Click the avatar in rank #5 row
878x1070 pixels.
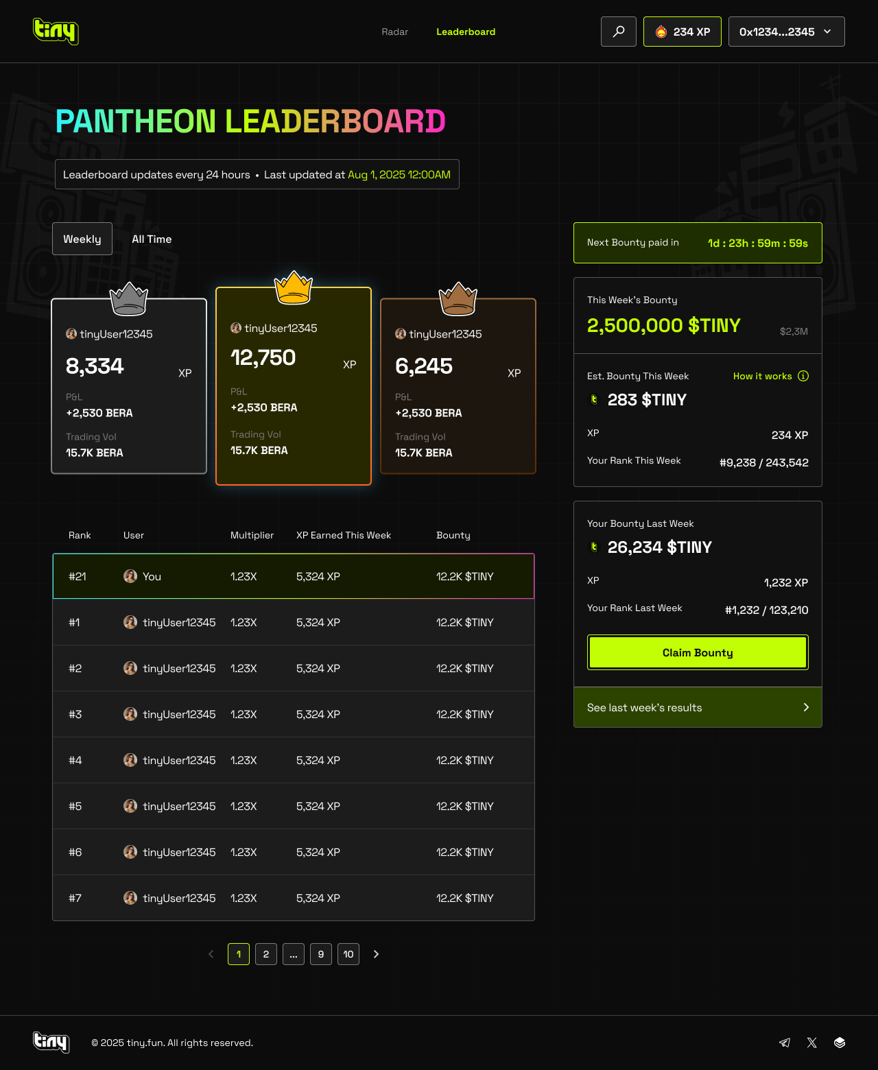pyautogui.click(x=130, y=806)
